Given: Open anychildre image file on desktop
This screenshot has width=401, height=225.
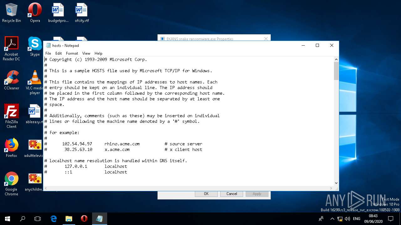Looking at the screenshot, I should 35,182.
